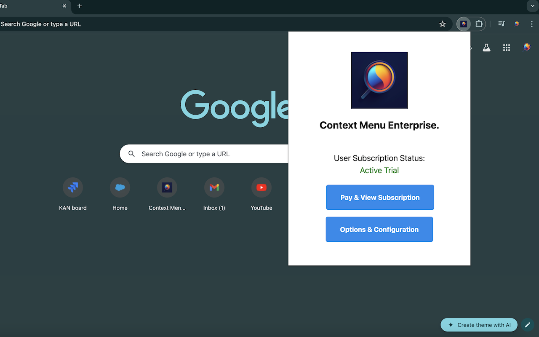The width and height of the screenshot is (539, 337).
Task: Open the Google apps grid launcher
Action: click(x=506, y=48)
